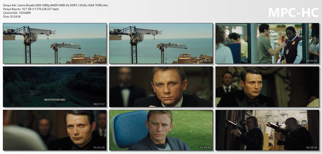Select the Dosya Boyutu 10,7 GB text
This screenshot has height=154, width=322.
click(31, 9)
